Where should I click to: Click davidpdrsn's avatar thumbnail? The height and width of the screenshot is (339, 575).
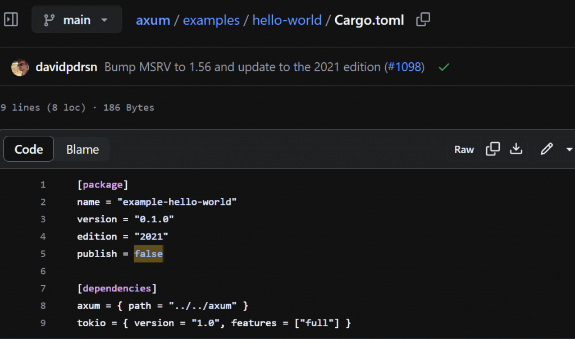click(x=20, y=67)
